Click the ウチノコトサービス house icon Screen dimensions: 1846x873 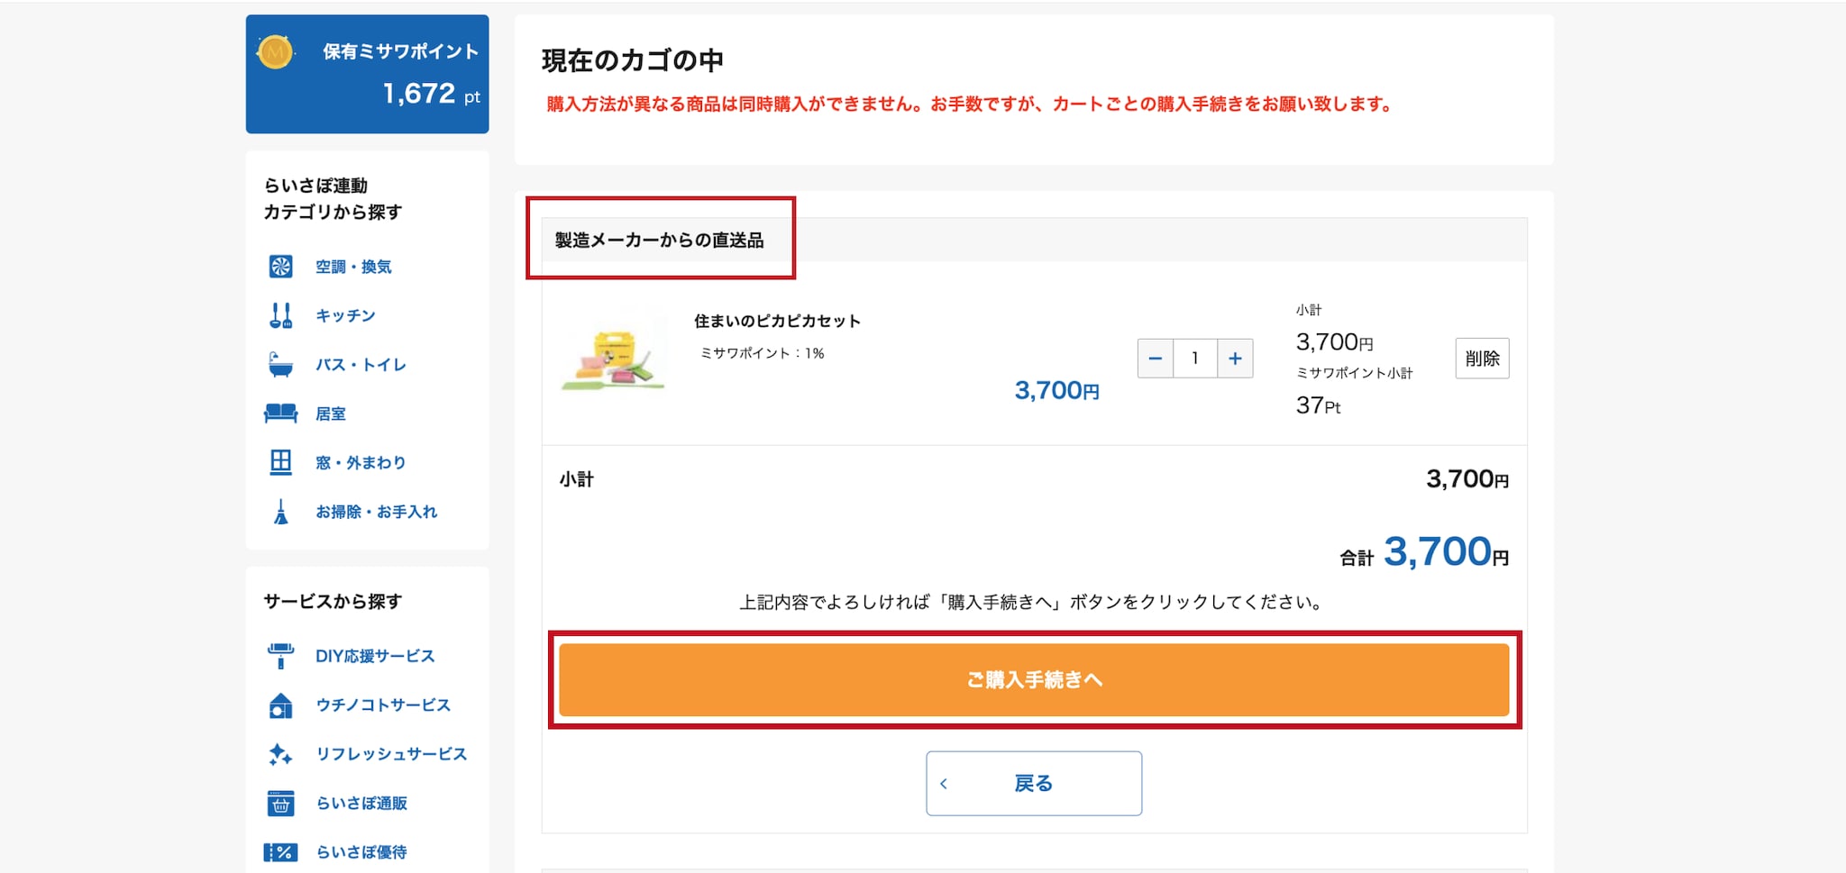click(280, 705)
